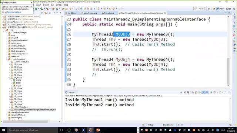Screen dimensions: 237x133
Task: Expand the CSE1321Review project
Action: point(2,17)
